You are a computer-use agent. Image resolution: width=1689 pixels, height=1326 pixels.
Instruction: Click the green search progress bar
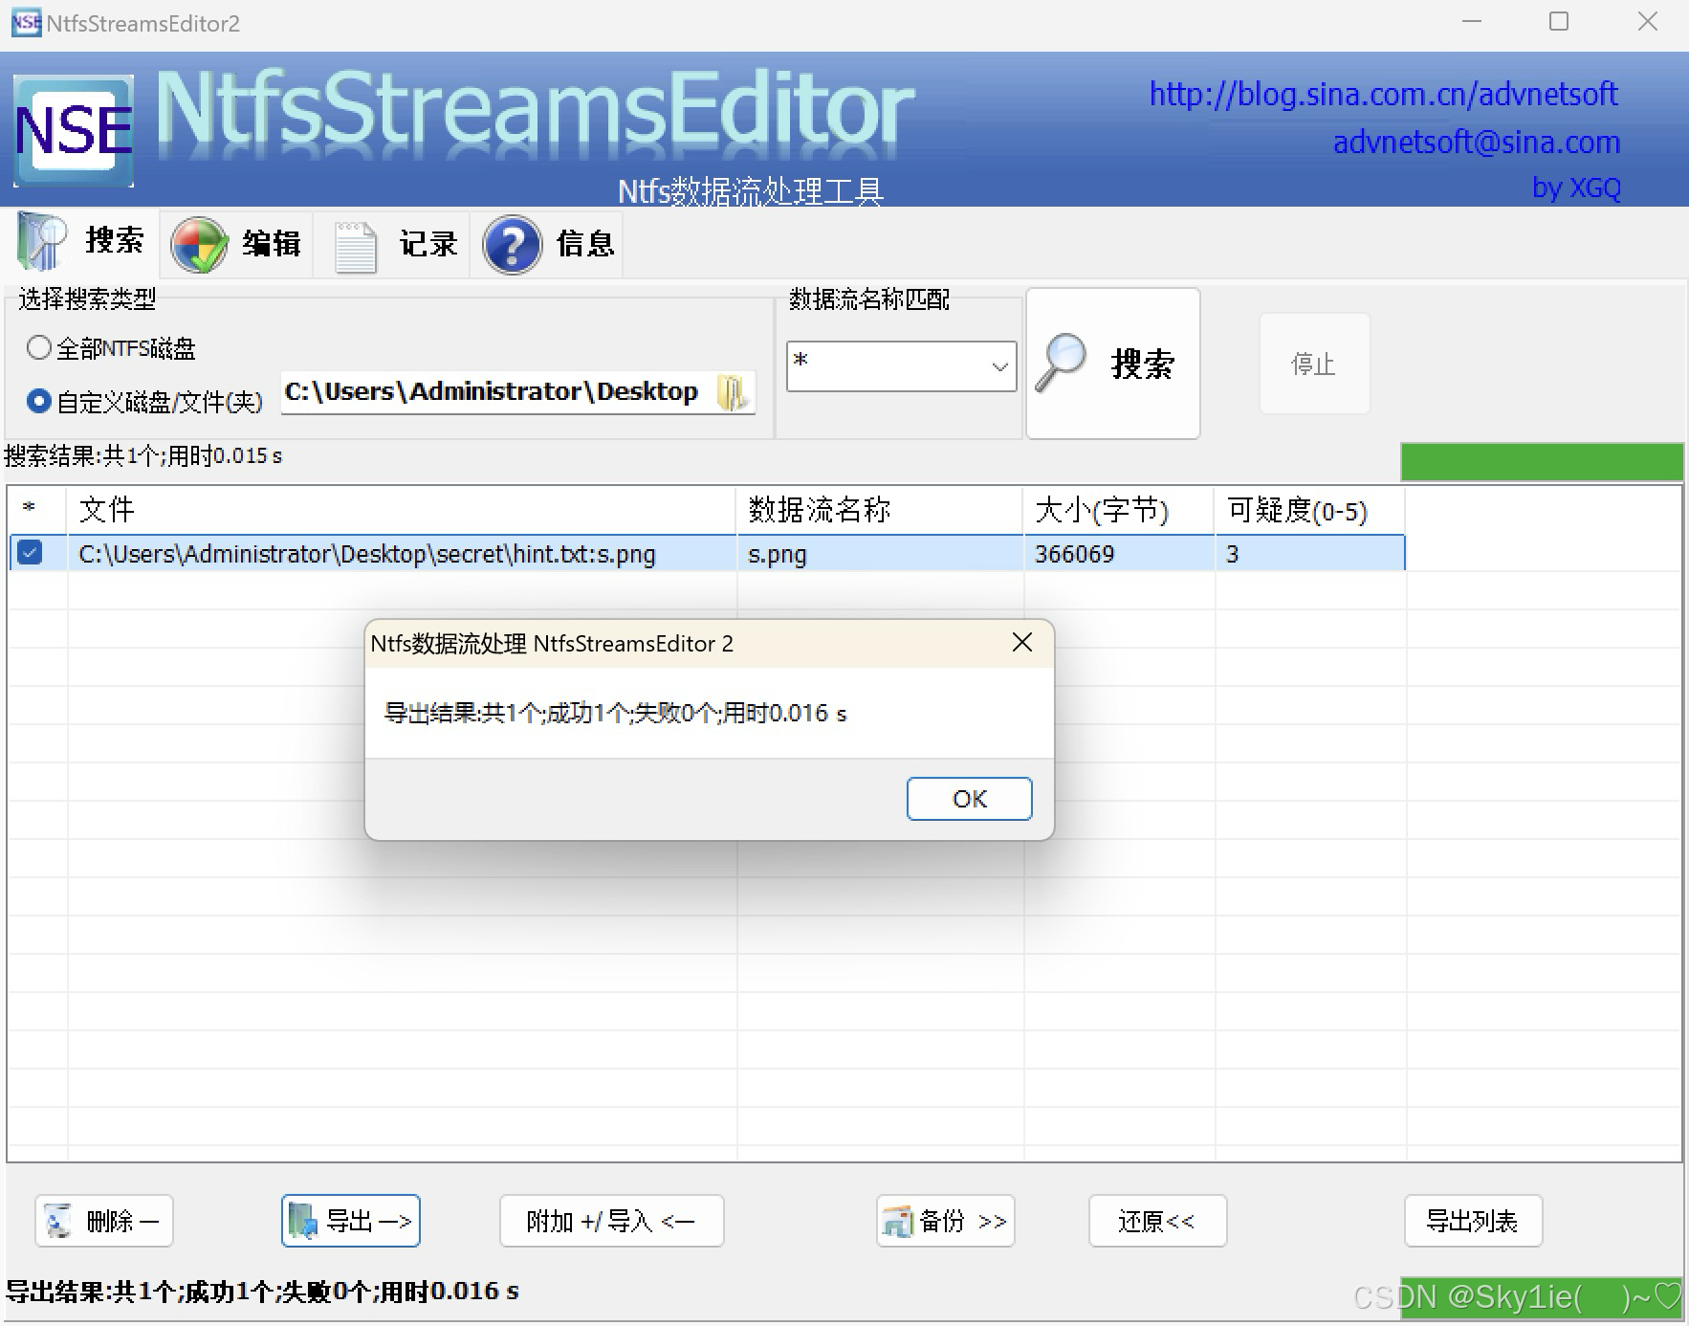click(1542, 461)
